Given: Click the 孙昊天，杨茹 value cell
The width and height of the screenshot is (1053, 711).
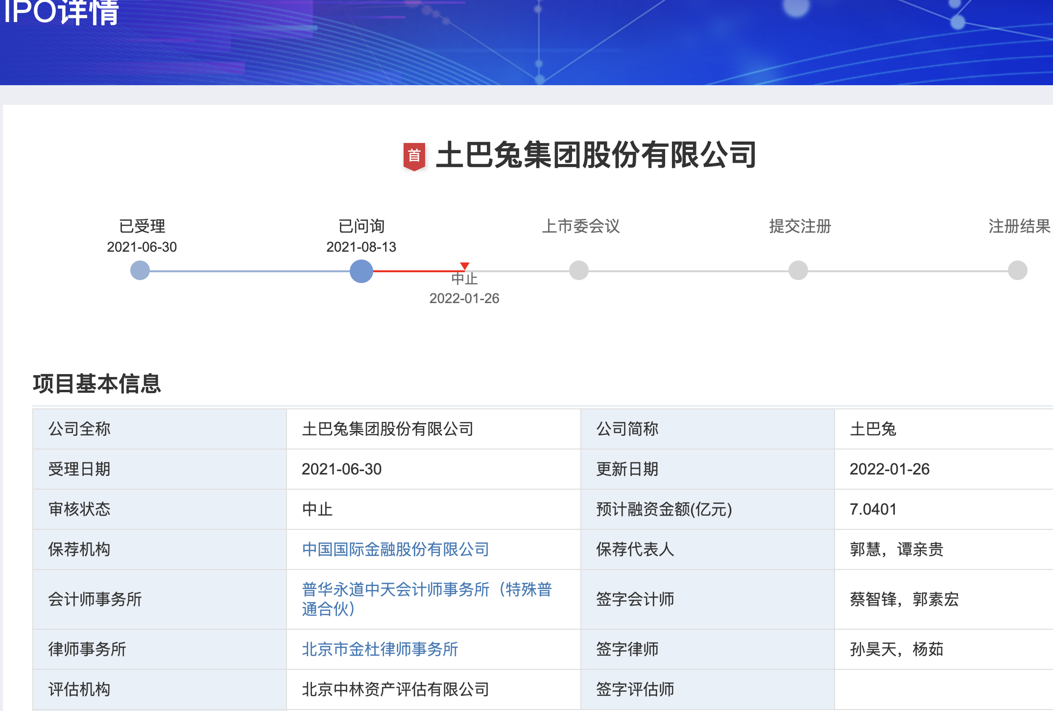Looking at the screenshot, I should tap(944, 649).
